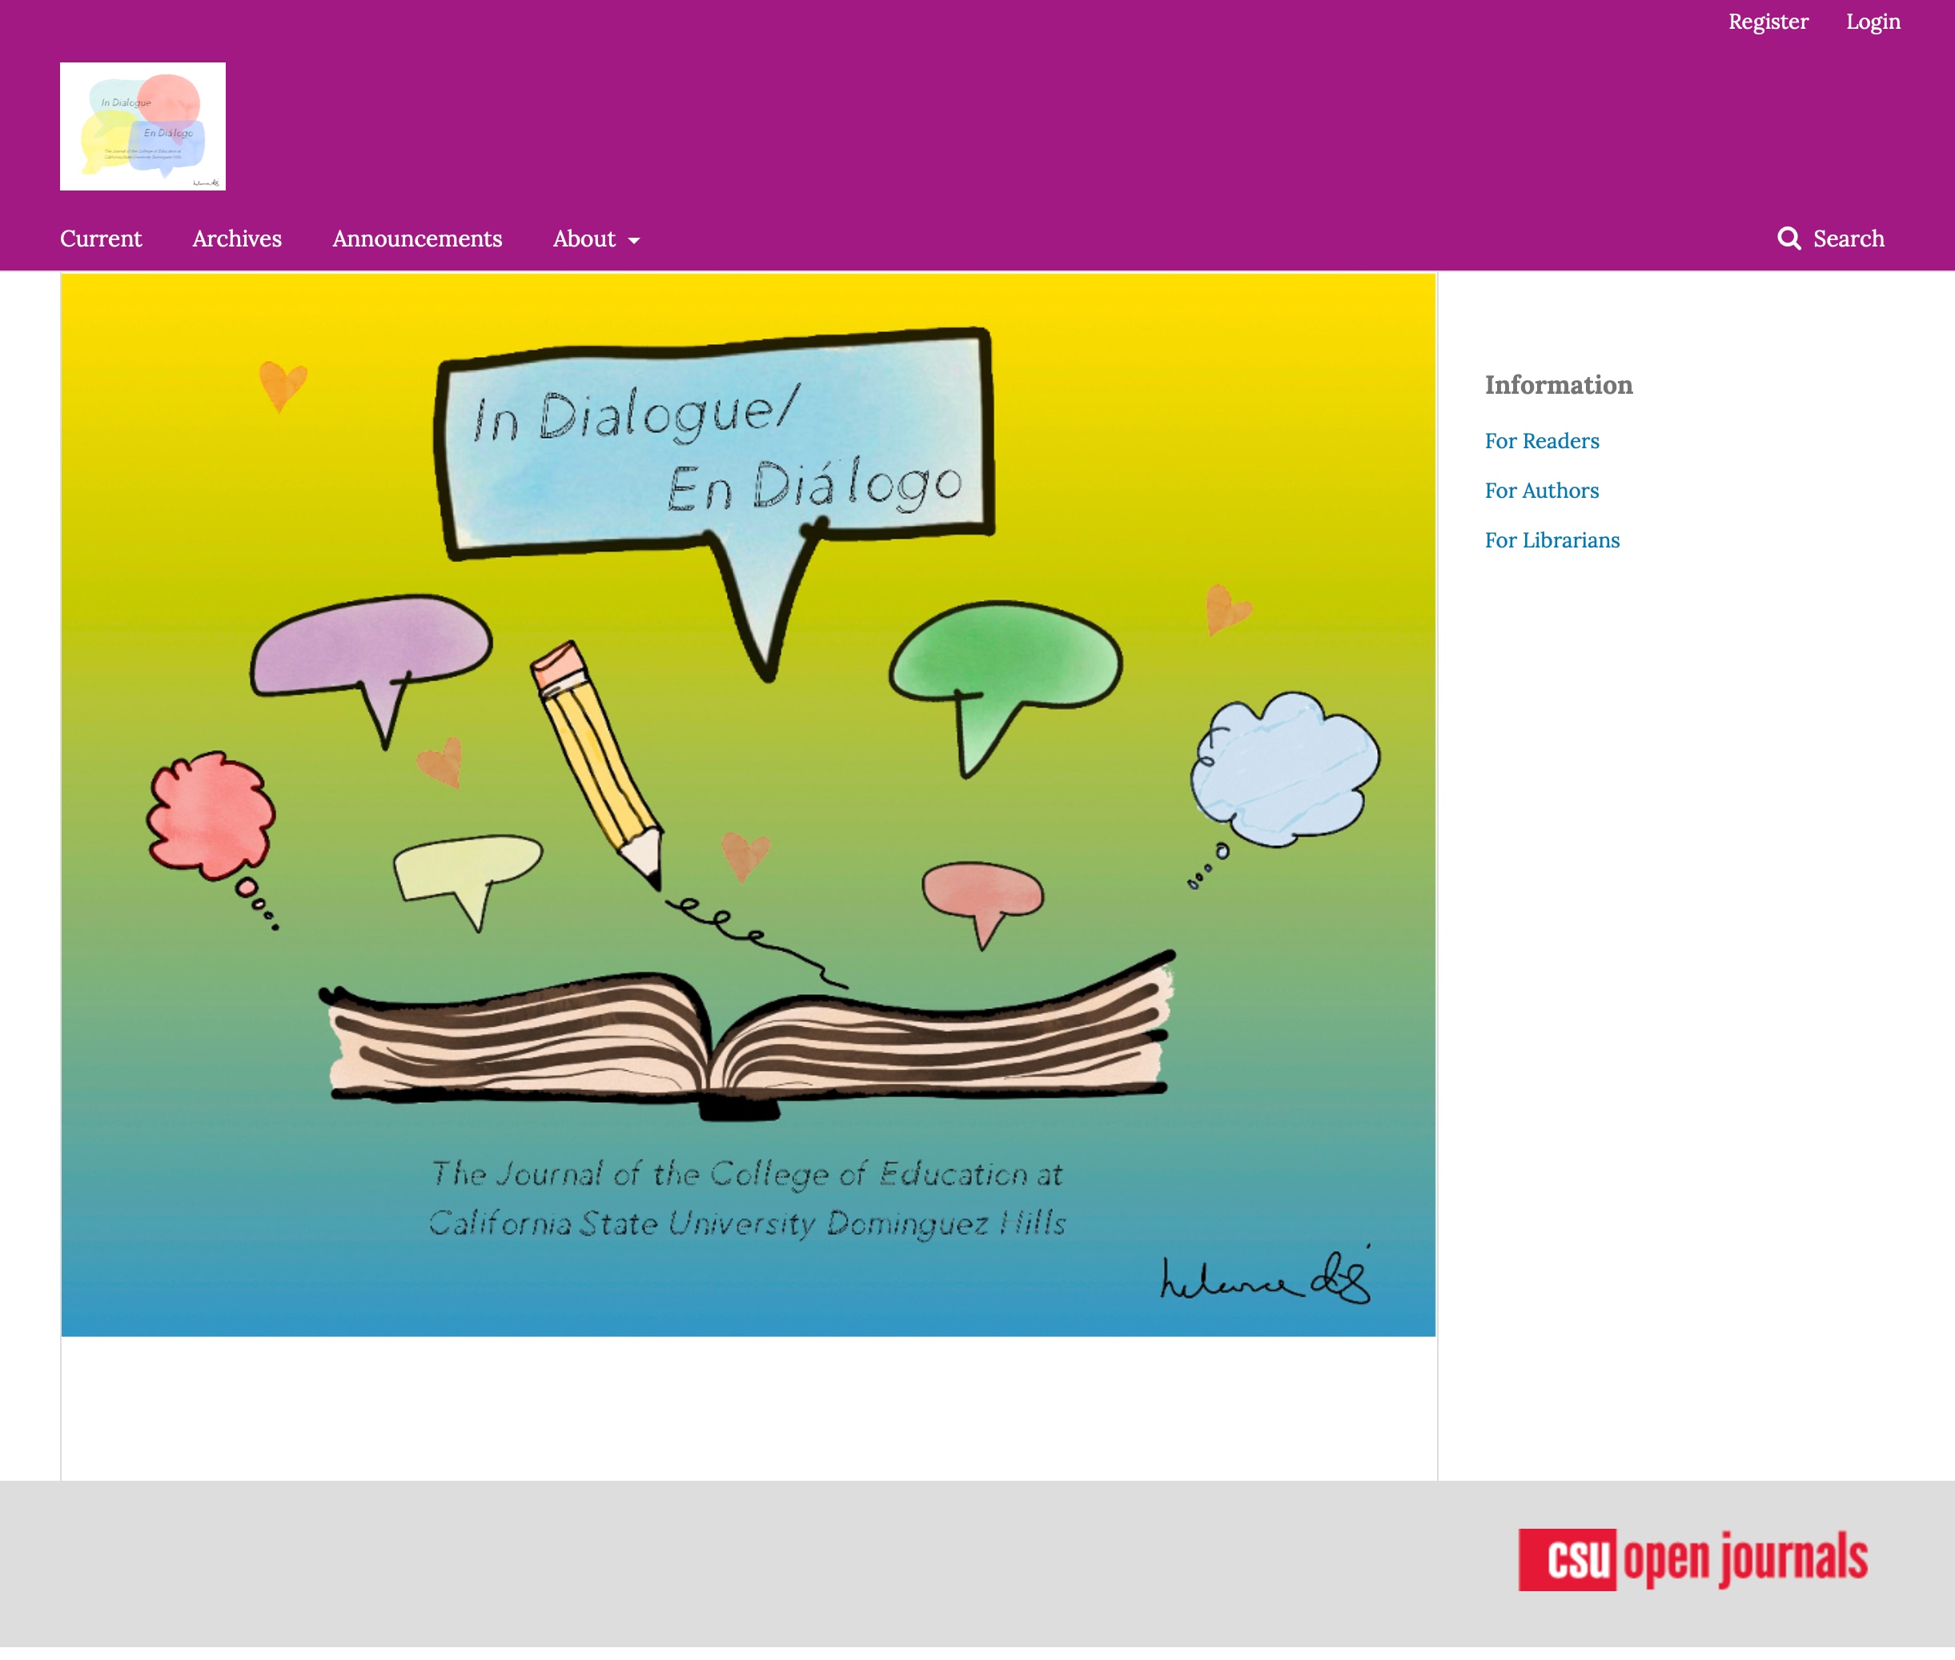
Task: Open the For Authors information link
Action: coord(1542,491)
